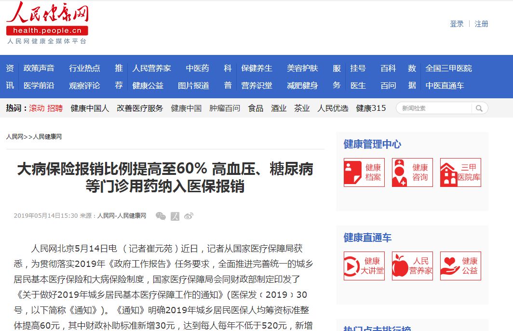Click the magnifier search icon
The height and width of the screenshot is (331, 513).
point(479,108)
